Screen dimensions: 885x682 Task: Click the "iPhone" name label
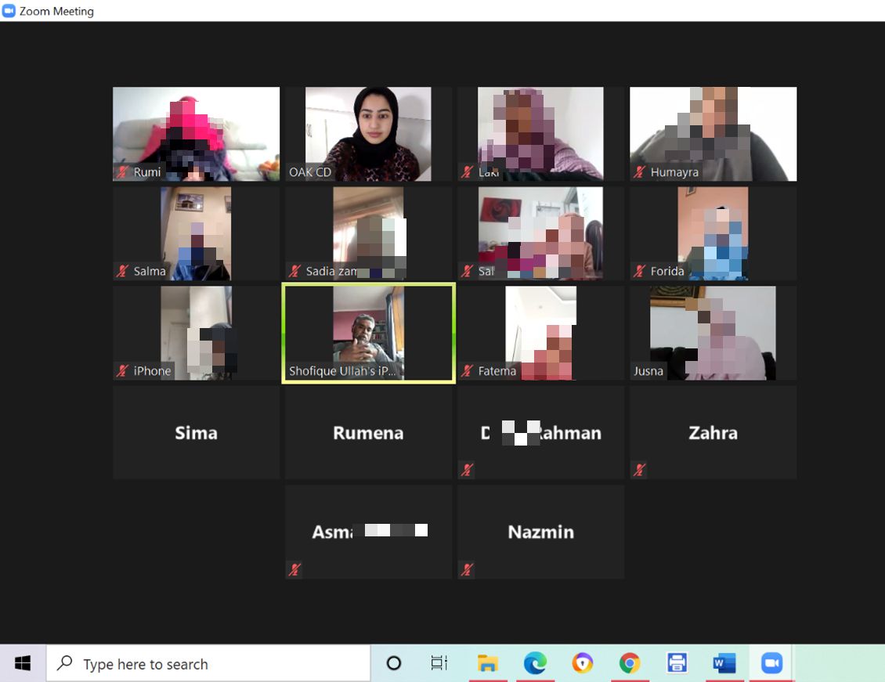click(152, 370)
